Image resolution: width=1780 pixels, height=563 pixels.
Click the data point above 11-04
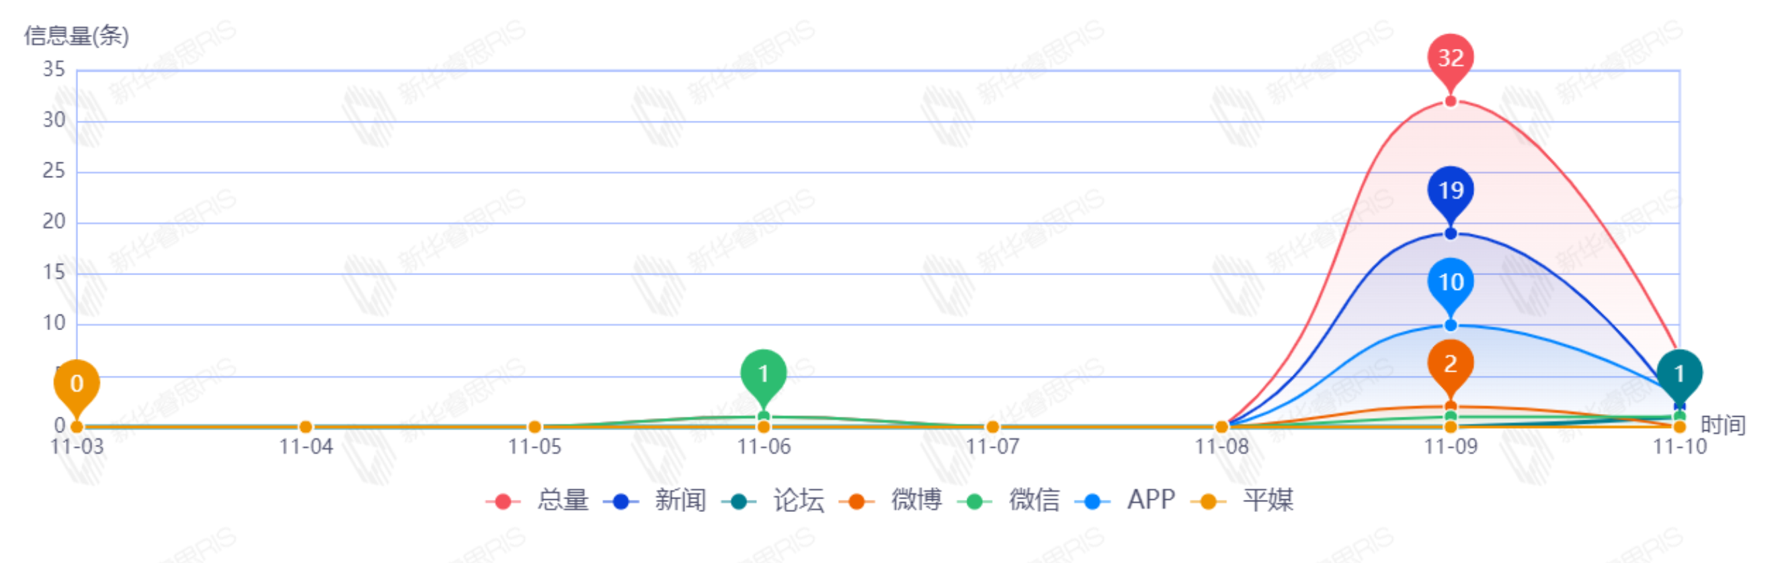[305, 427]
